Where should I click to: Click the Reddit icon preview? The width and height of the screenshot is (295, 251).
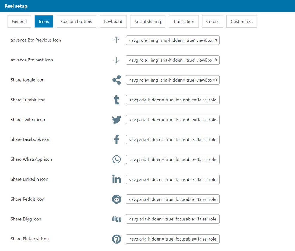pos(116,199)
